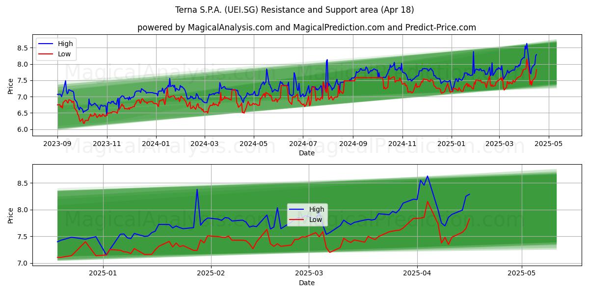Click the blue High spike near 2025-02 in bottom chart
This screenshot has height=294, width=589.
(197, 190)
